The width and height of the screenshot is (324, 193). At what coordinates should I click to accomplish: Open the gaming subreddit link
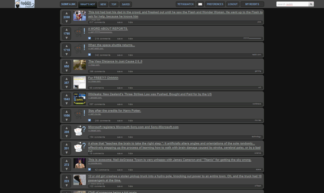pyautogui.click(x=258, y=71)
